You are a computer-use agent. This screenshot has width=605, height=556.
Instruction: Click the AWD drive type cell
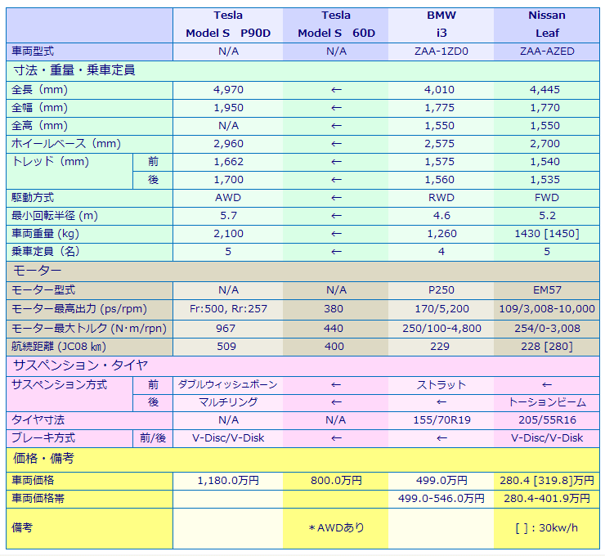click(228, 198)
